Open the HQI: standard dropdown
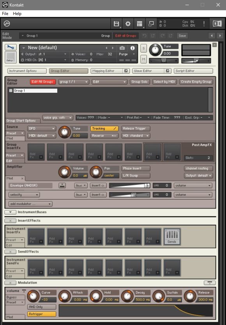Image resolution: width=226 pixels, height=325 pixels. (136, 136)
